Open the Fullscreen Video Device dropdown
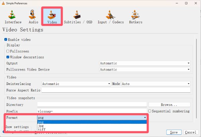 pyautogui.click(x=145, y=70)
